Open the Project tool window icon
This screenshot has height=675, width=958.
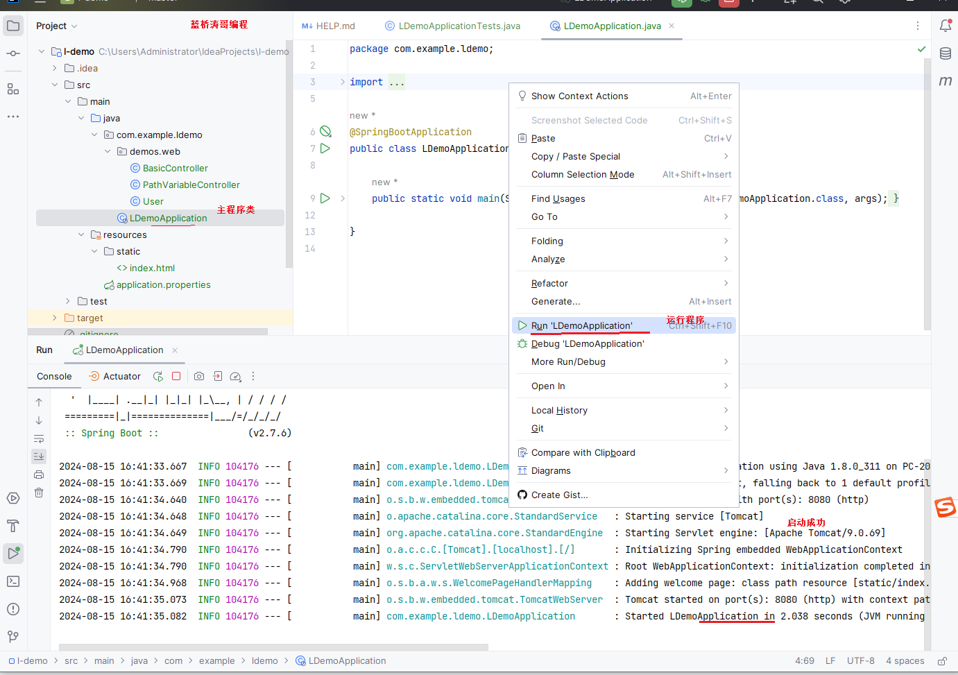13,26
